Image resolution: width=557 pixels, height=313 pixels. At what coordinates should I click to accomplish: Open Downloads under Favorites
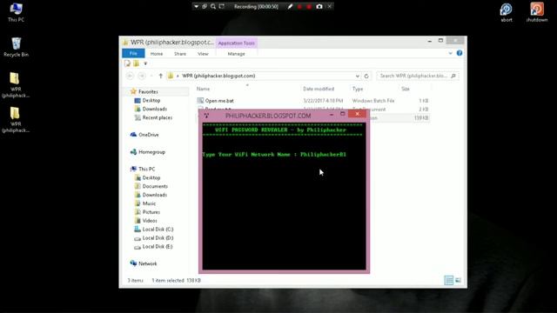(x=155, y=109)
